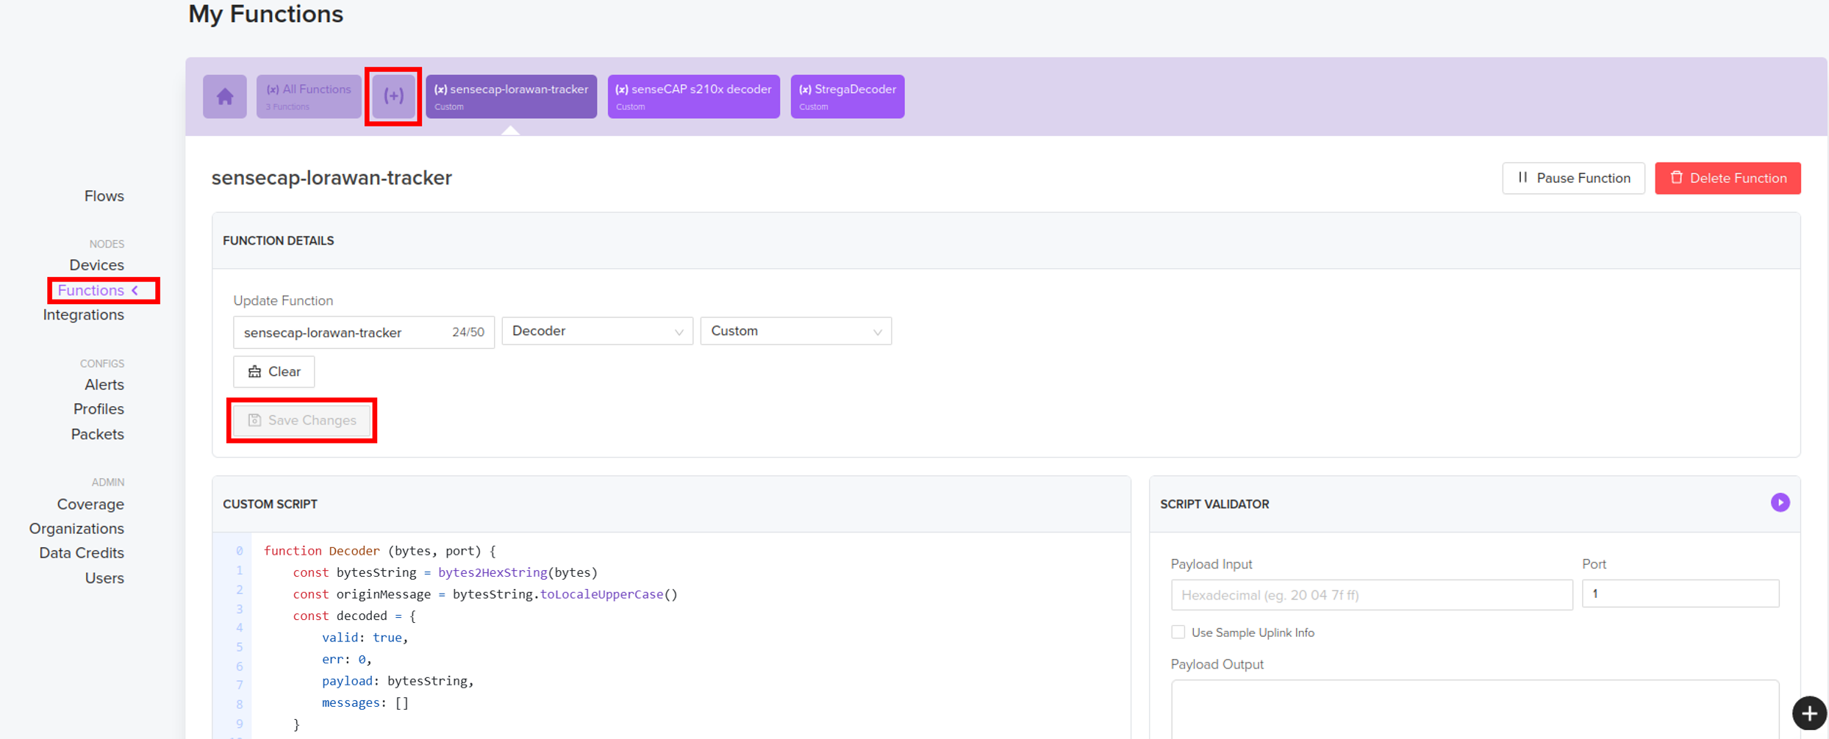Open the Flows page

[x=104, y=196]
